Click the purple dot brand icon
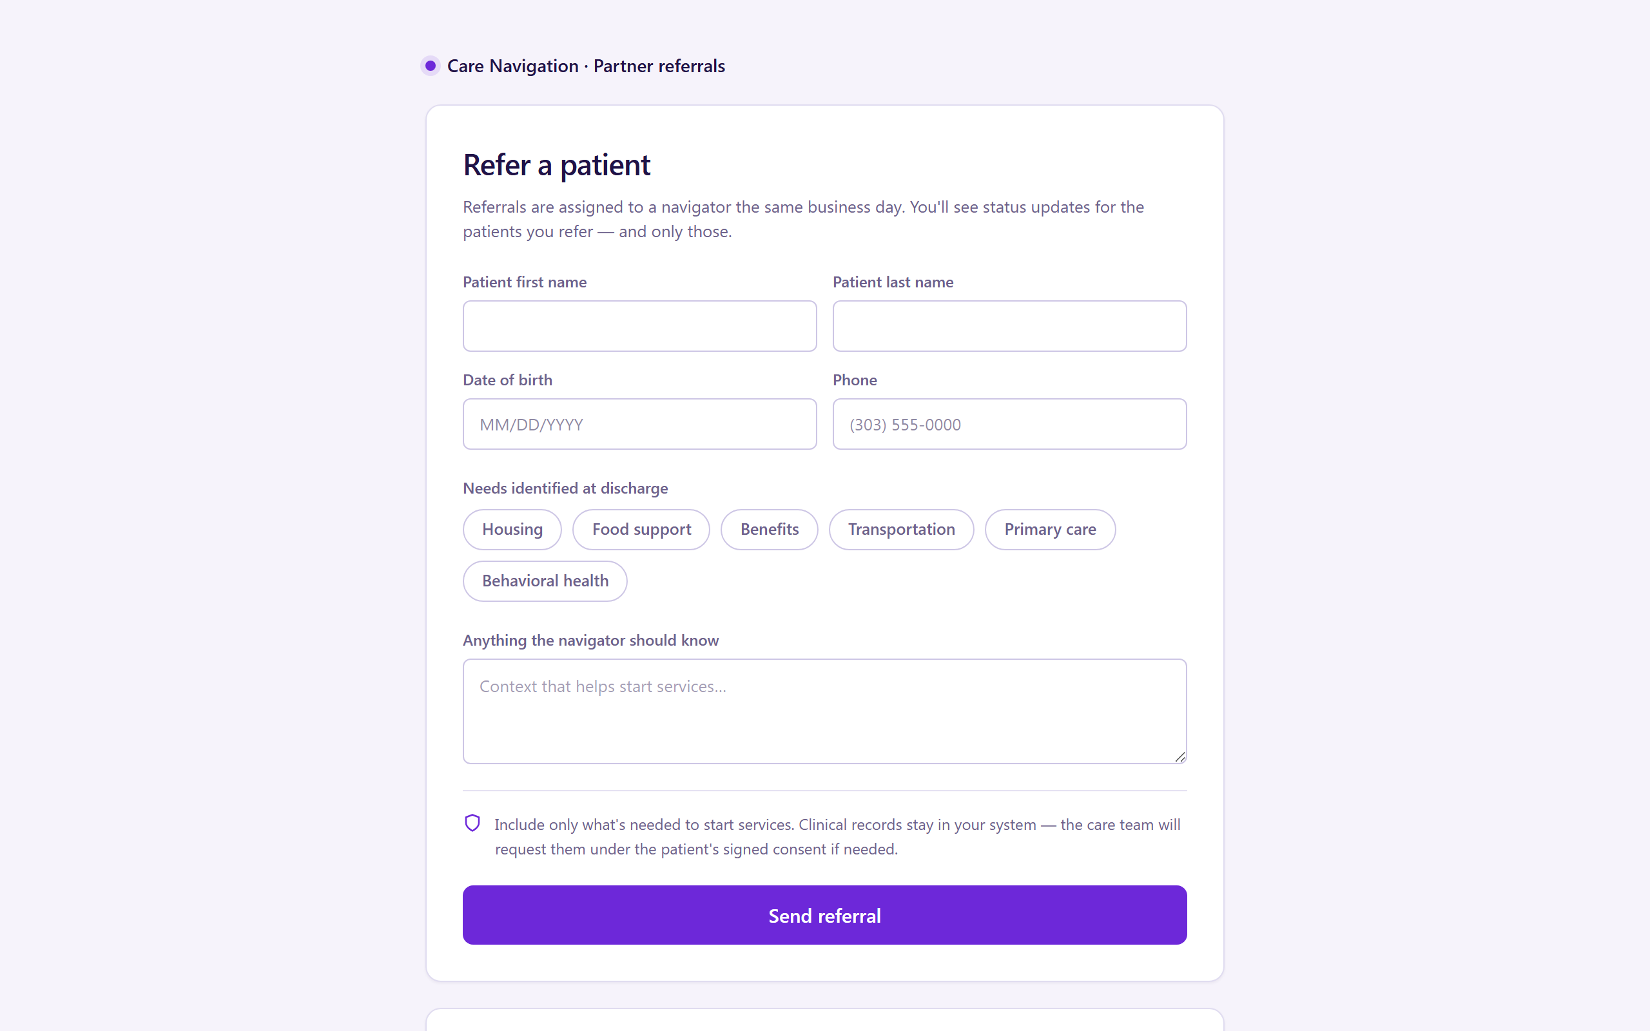This screenshot has width=1650, height=1031. pyautogui.click(x=431, y=66)
